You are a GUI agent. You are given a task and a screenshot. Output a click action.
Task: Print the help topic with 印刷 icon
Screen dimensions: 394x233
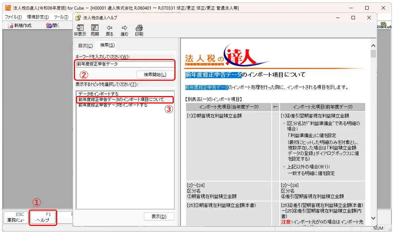tap(139, 31)
